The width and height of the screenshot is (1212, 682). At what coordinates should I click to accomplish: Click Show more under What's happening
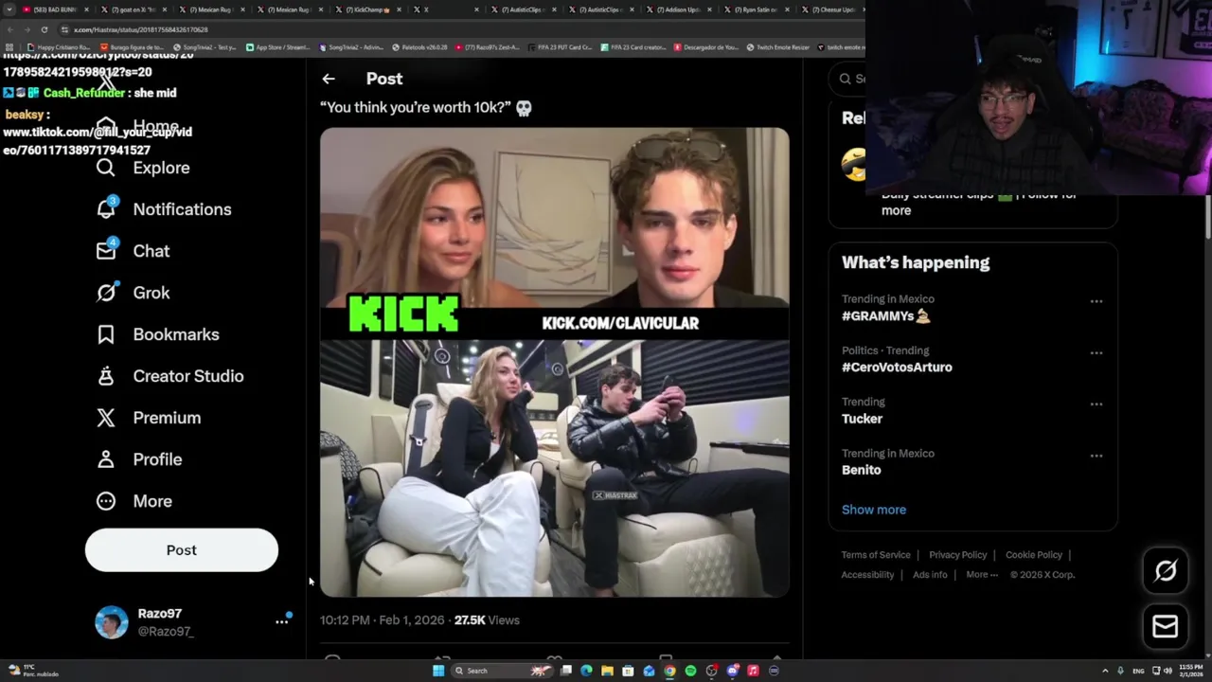(874, 510)
